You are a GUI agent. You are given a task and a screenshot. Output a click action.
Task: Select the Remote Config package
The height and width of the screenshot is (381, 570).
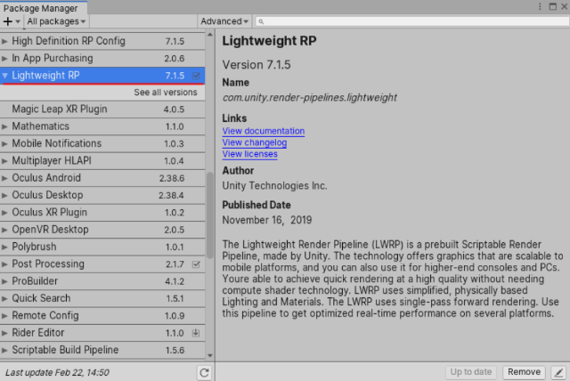102,316
